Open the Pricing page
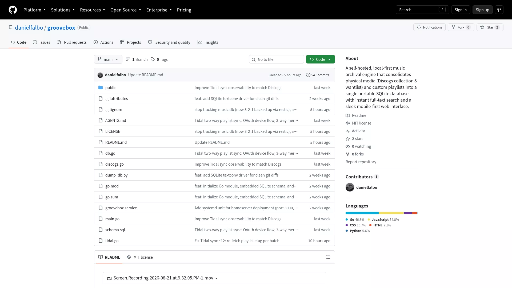The height and width of the screenshot is (288, 512). coord(184,10)
